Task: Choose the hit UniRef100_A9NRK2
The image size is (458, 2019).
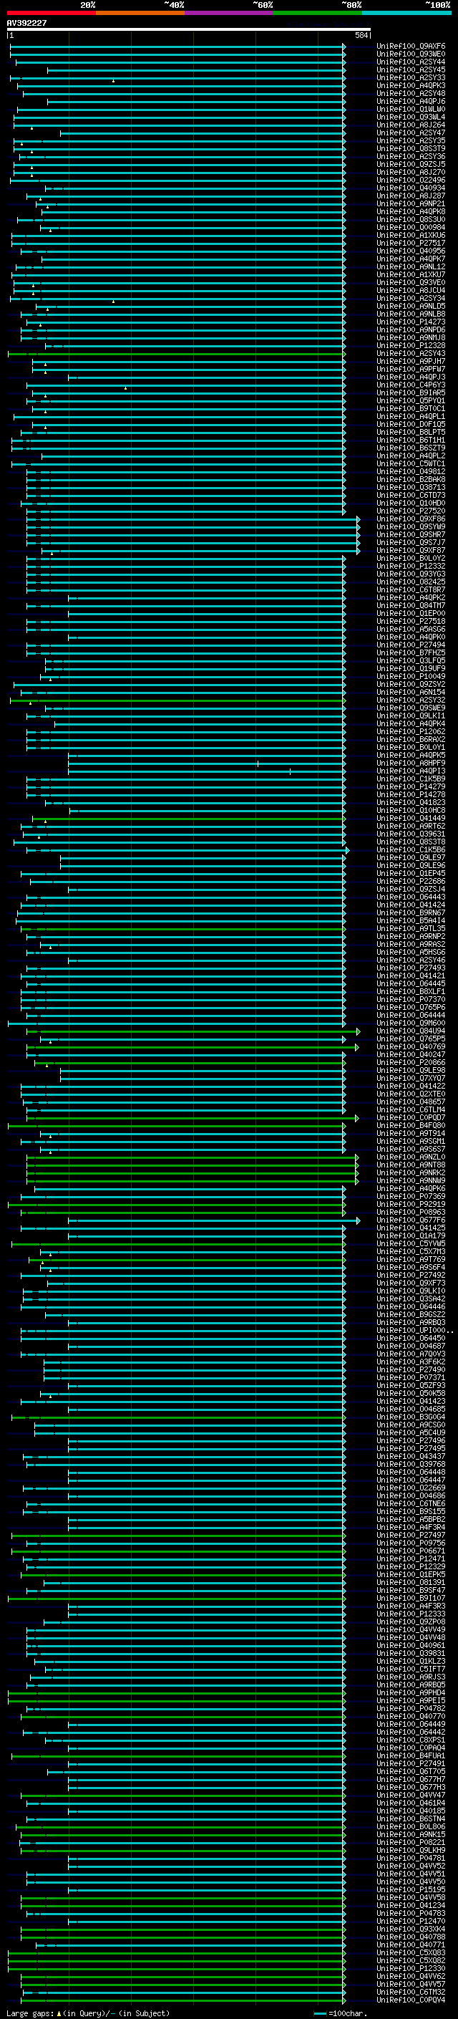Action: [411, 1173]
